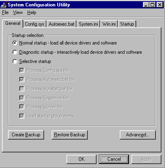Click the Create Backup button
This screenshot has height=168, width=165.
(x=26, y=135)
